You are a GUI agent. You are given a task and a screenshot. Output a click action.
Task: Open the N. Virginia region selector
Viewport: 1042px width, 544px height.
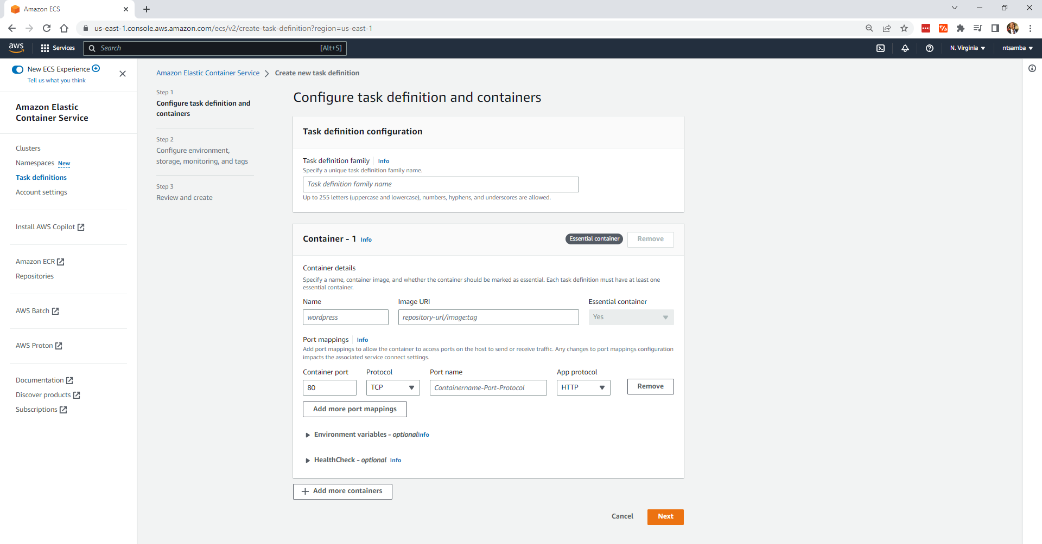(968, 48)
